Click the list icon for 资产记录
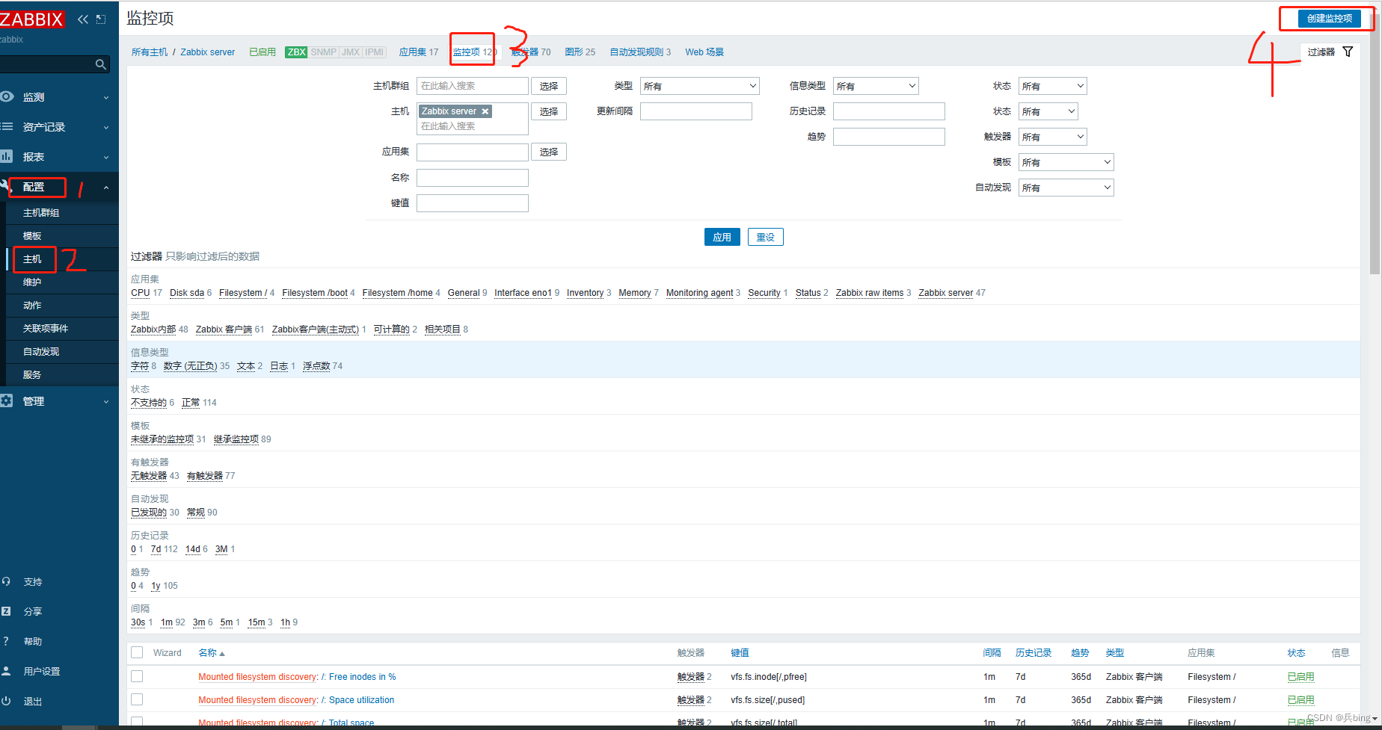Image resolution: width=1382 pixels, height=730 pixels. tap(7, 126)
